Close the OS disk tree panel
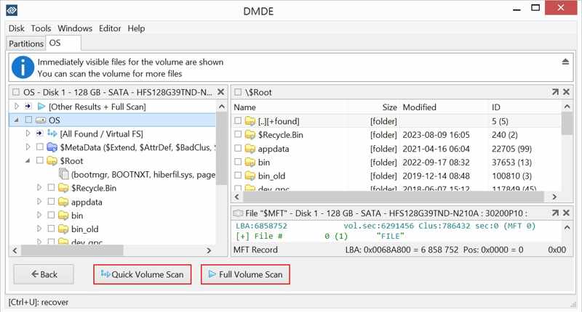Image resolution: width=582 pixels, height=312 pixels. pyautogui.click(x=221, y=92)
